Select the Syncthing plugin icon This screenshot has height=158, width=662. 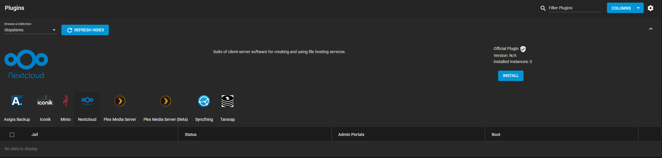tap(204, 101)
